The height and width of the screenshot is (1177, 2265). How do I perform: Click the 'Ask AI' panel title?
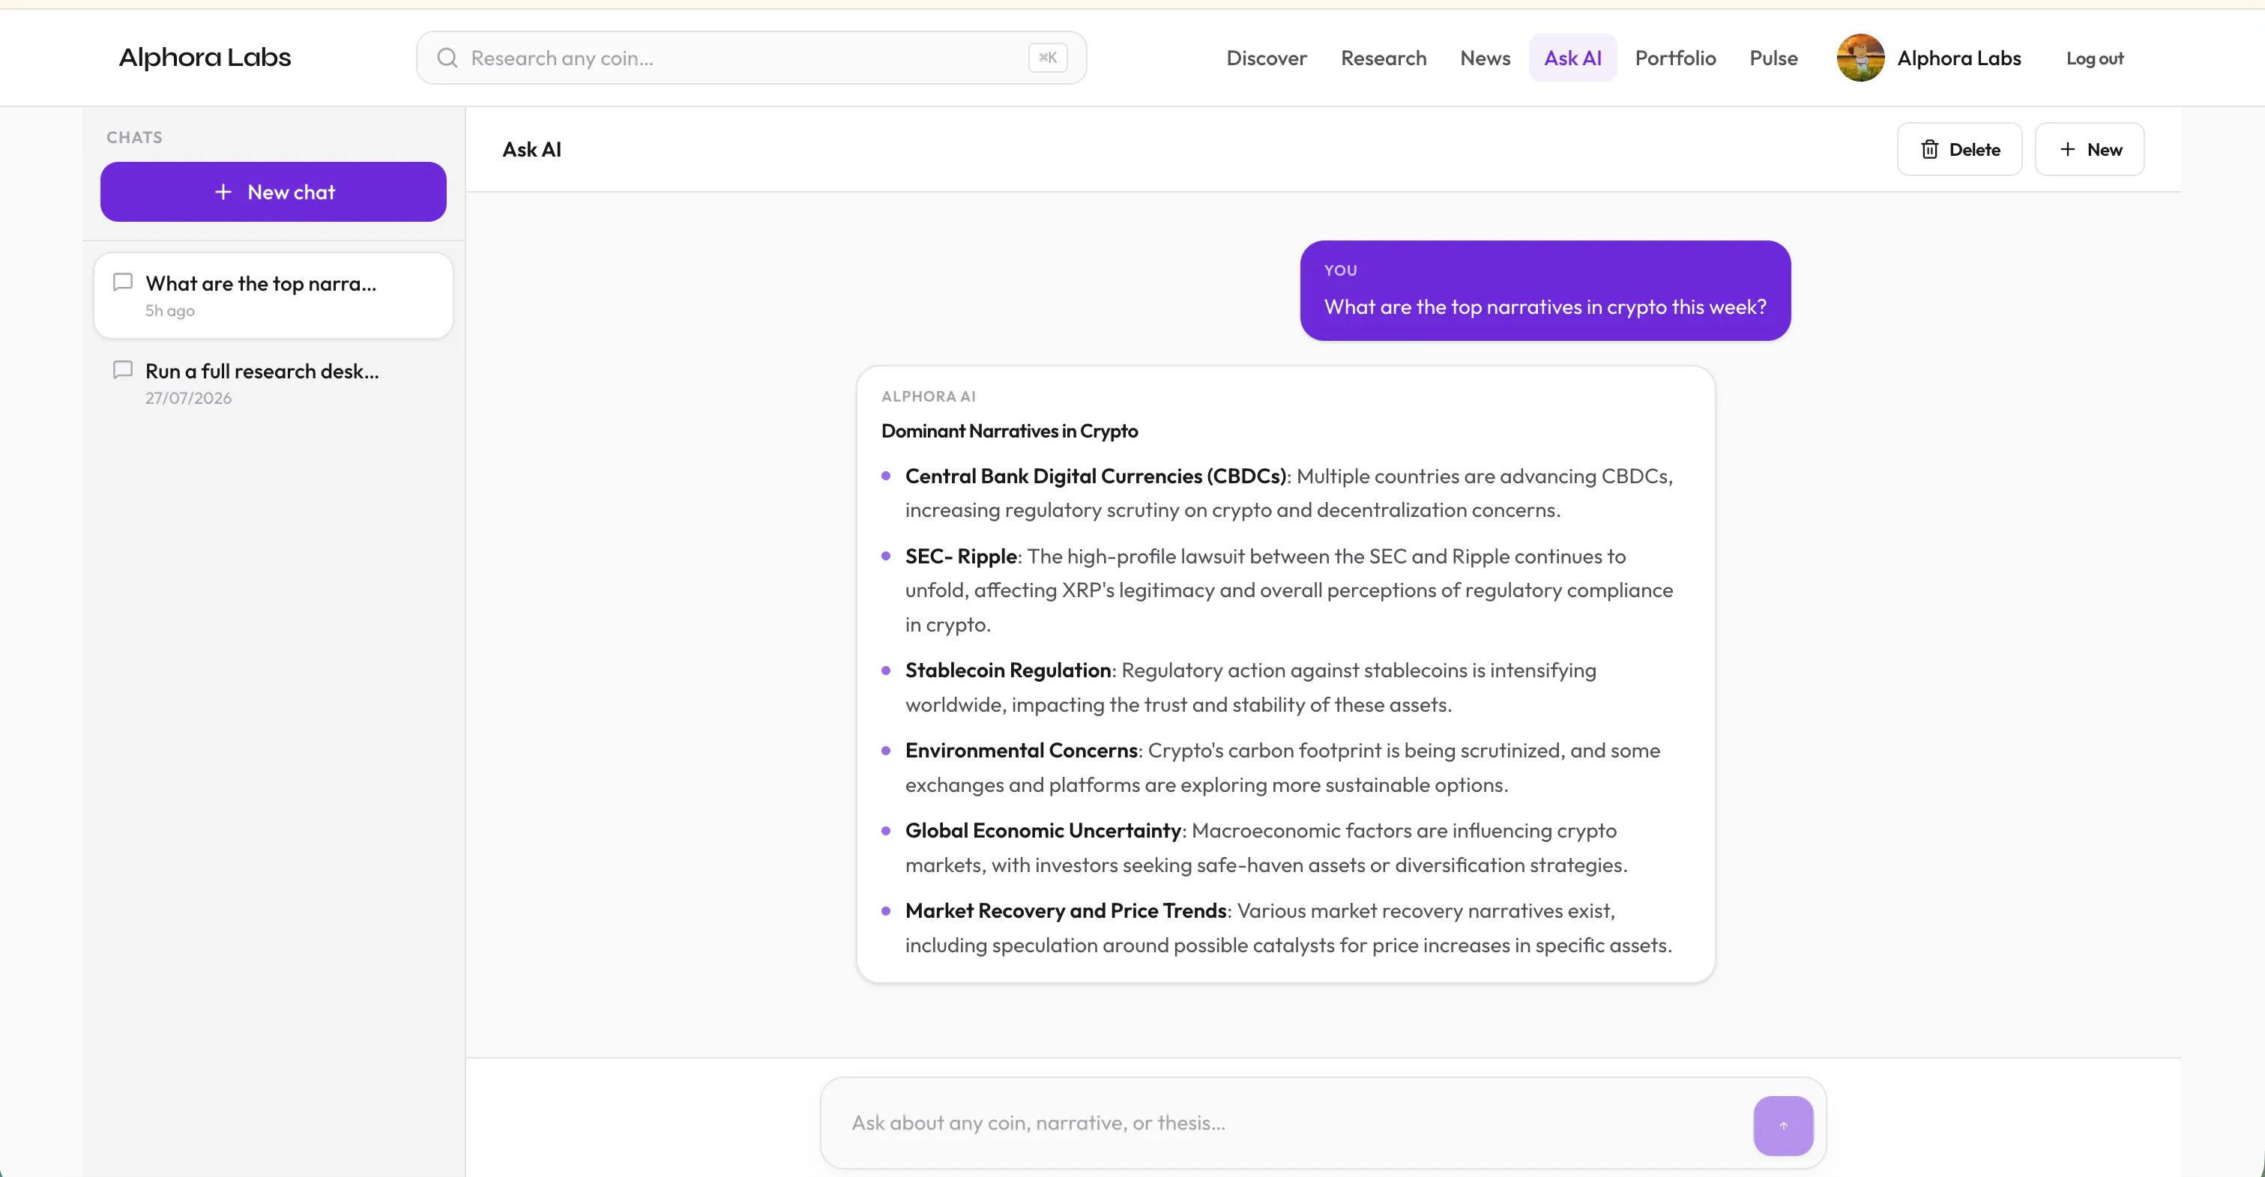(531, 149)
